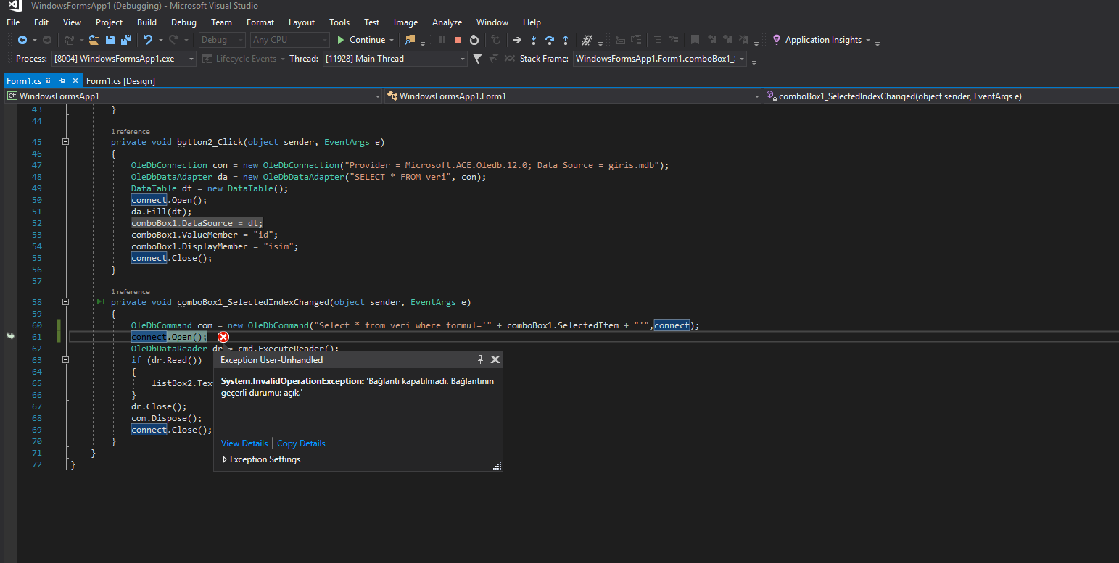Click the System.InvalidOperationException message text
This screenshot has width=1119, height=563.
[x=358, y=386]
